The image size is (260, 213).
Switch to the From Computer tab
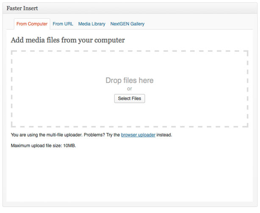[x=32, y=24]
